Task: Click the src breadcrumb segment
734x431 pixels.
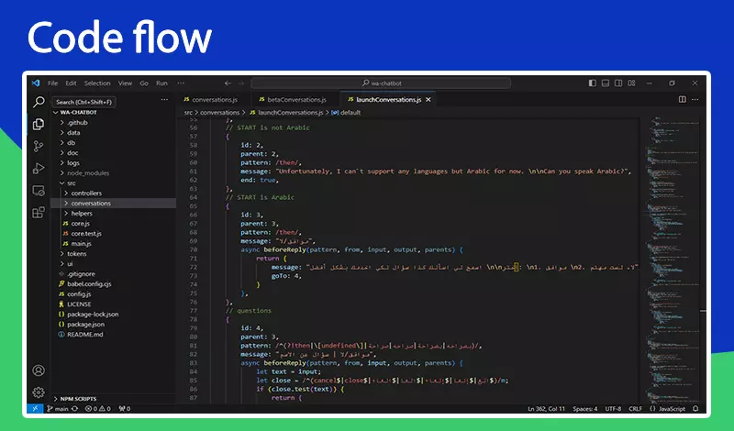Action: [188, 112]
